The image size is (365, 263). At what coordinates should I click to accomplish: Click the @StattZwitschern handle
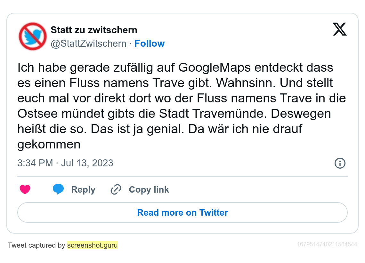point(89,44)
